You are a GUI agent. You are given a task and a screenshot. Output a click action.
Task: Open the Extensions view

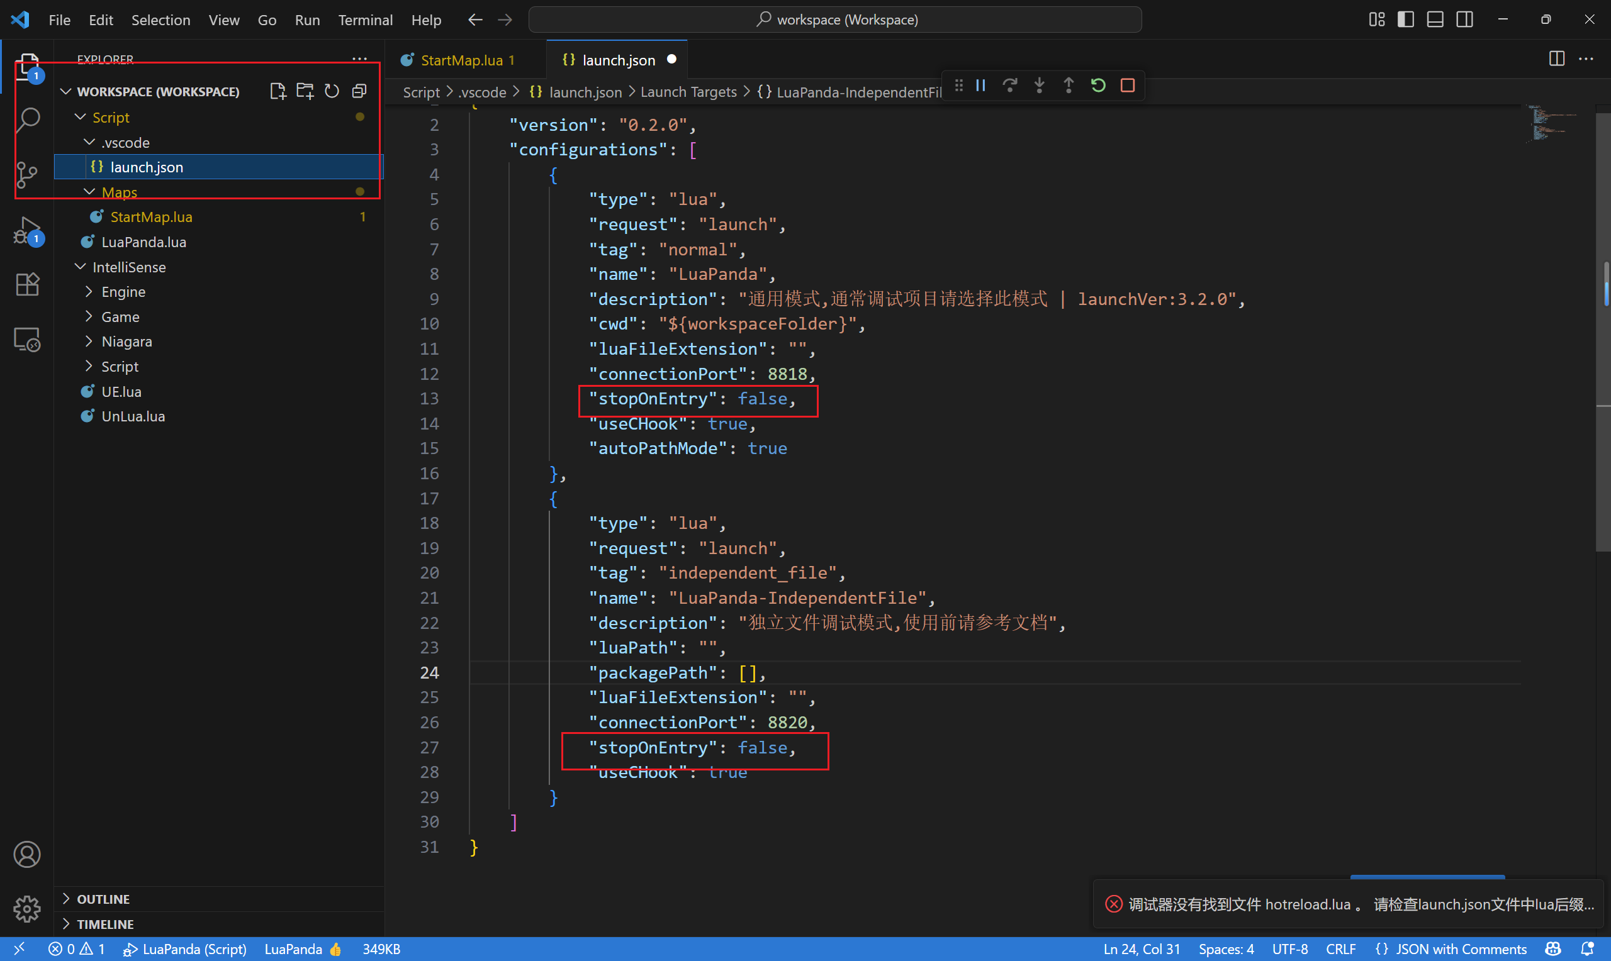pos(27,284)
